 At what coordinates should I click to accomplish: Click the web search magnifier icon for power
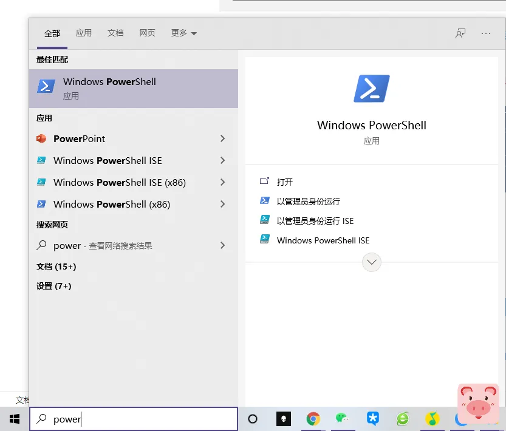click(x=41, y=245)
